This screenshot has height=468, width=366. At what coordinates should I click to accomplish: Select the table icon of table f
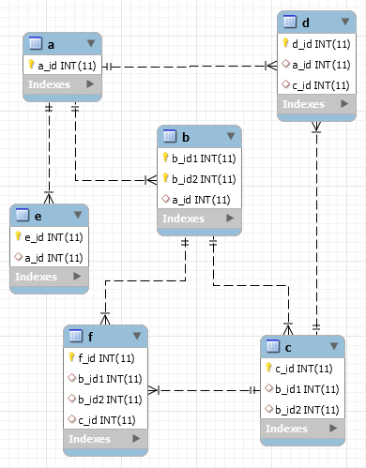76,336
